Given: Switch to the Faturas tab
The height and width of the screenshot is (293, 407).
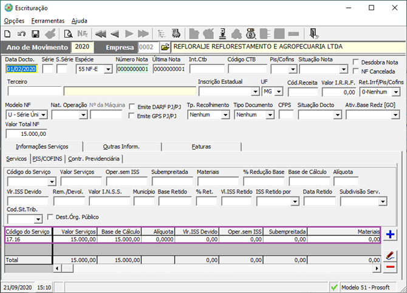Looking at the screenshot, I should [x=201, y=147].
